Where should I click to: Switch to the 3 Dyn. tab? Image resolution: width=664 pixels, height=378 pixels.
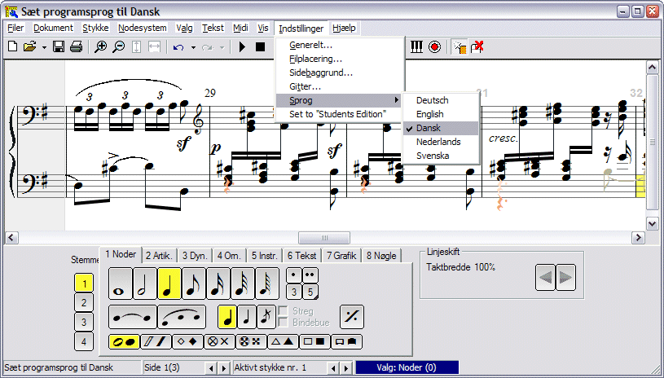195,256
